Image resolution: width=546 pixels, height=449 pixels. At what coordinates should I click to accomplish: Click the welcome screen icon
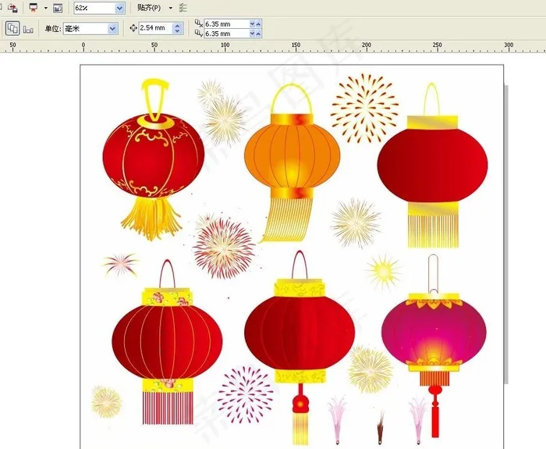pyautogui.click(x=58, y=8)
